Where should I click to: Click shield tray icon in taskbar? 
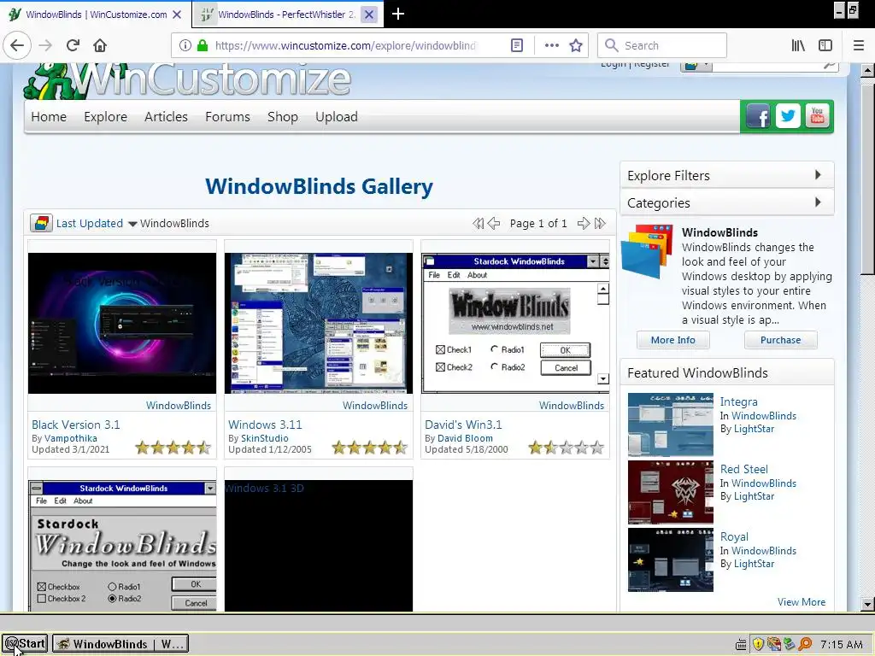click(758, 644)
